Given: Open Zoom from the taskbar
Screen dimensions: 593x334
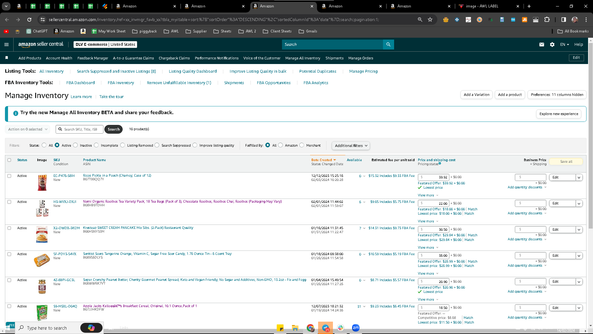Looking at the screenshot, I should 356,328.
